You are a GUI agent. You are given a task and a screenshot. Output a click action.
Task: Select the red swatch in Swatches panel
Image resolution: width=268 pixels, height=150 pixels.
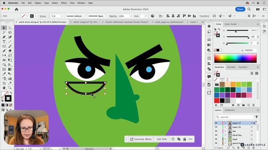coord(217,100)
